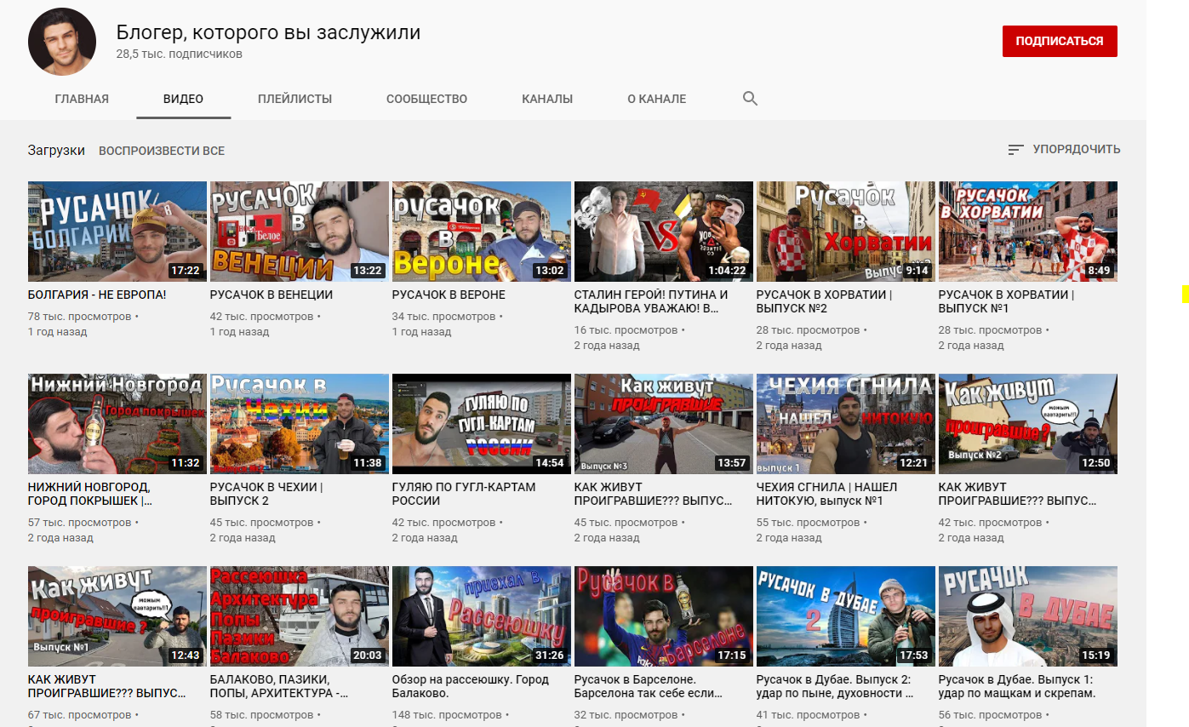Click title 'РУСАЧОК В ЧЕХИИ | ВЫПУСК 2'
This screenshot has width=1189, height=727.
click(x=266, y=495)
